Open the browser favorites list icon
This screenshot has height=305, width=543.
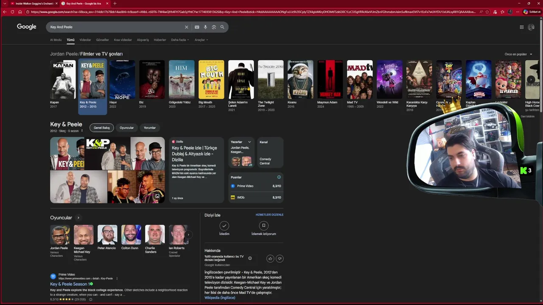503,12
